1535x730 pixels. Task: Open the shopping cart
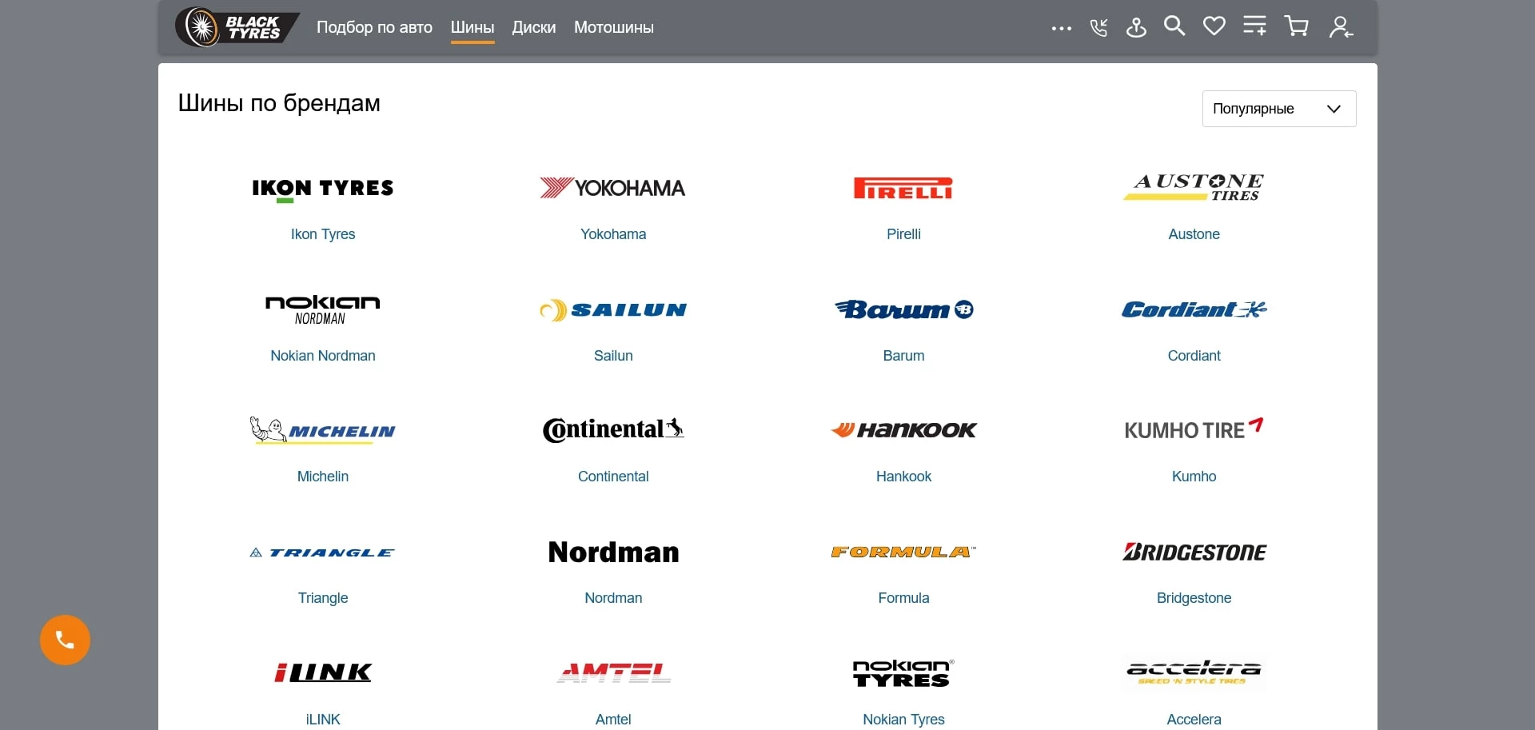pos(1296,26)
